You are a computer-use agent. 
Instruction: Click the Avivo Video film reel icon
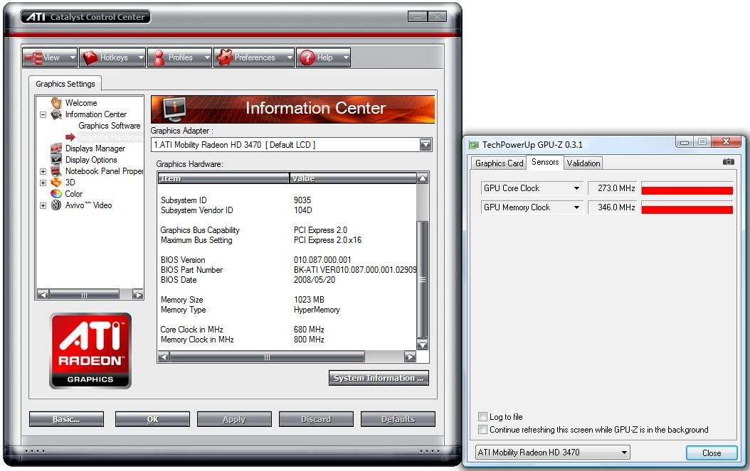click(56, 205)
